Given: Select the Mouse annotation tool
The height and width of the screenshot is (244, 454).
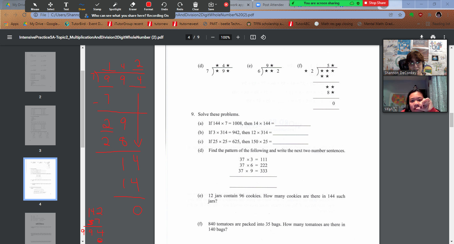Looking at the screenshot, I should tap(35, 6).
